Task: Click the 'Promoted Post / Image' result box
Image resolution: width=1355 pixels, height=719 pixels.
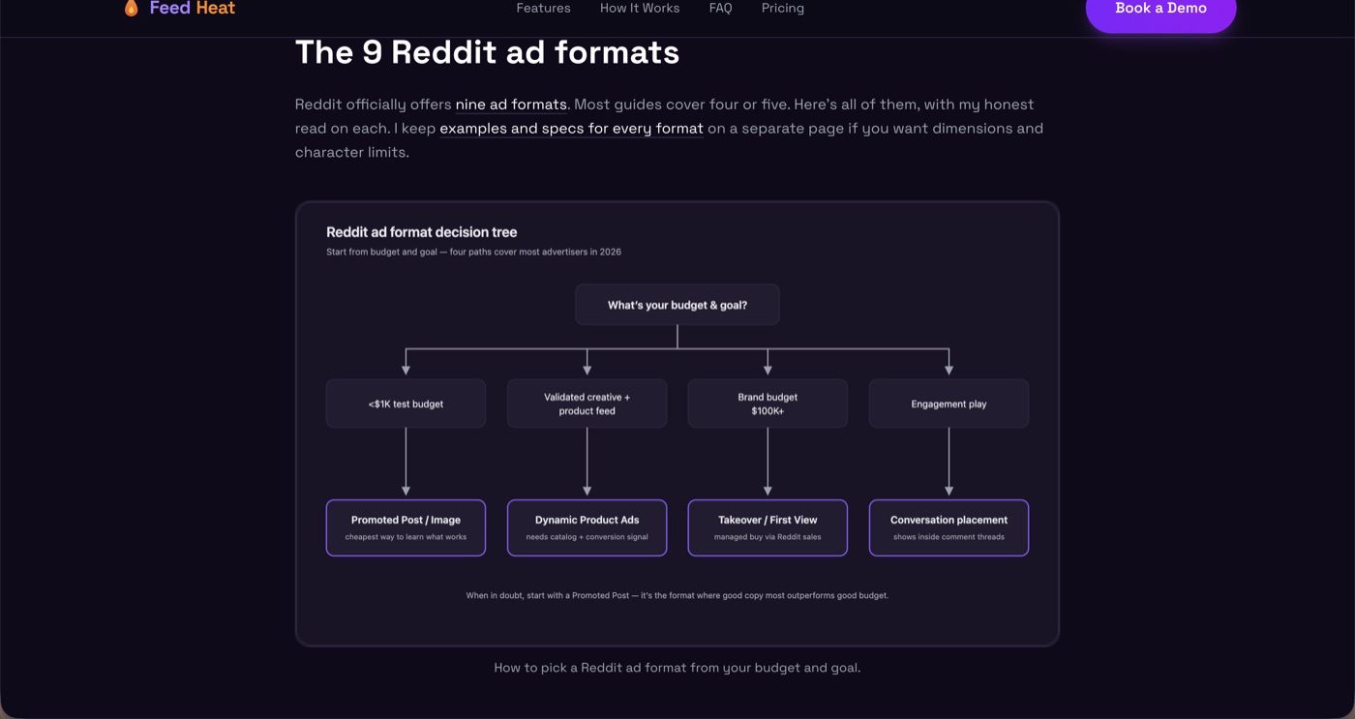Action: click(406, 527)
